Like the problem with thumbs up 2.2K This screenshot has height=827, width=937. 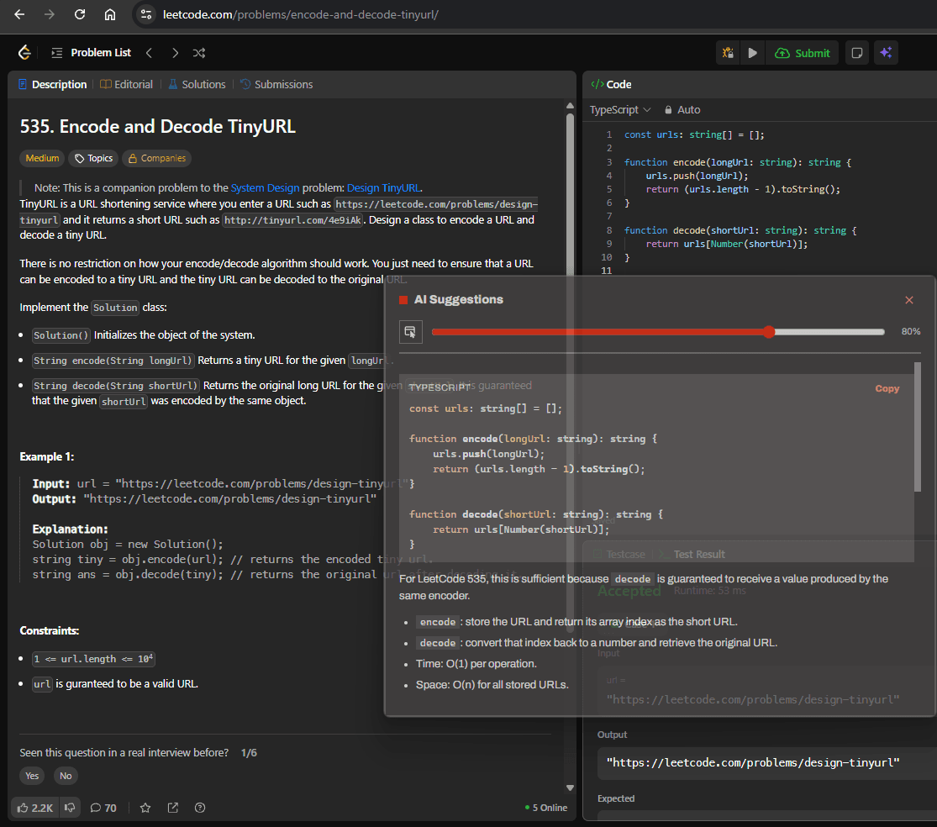coord(35,808)
